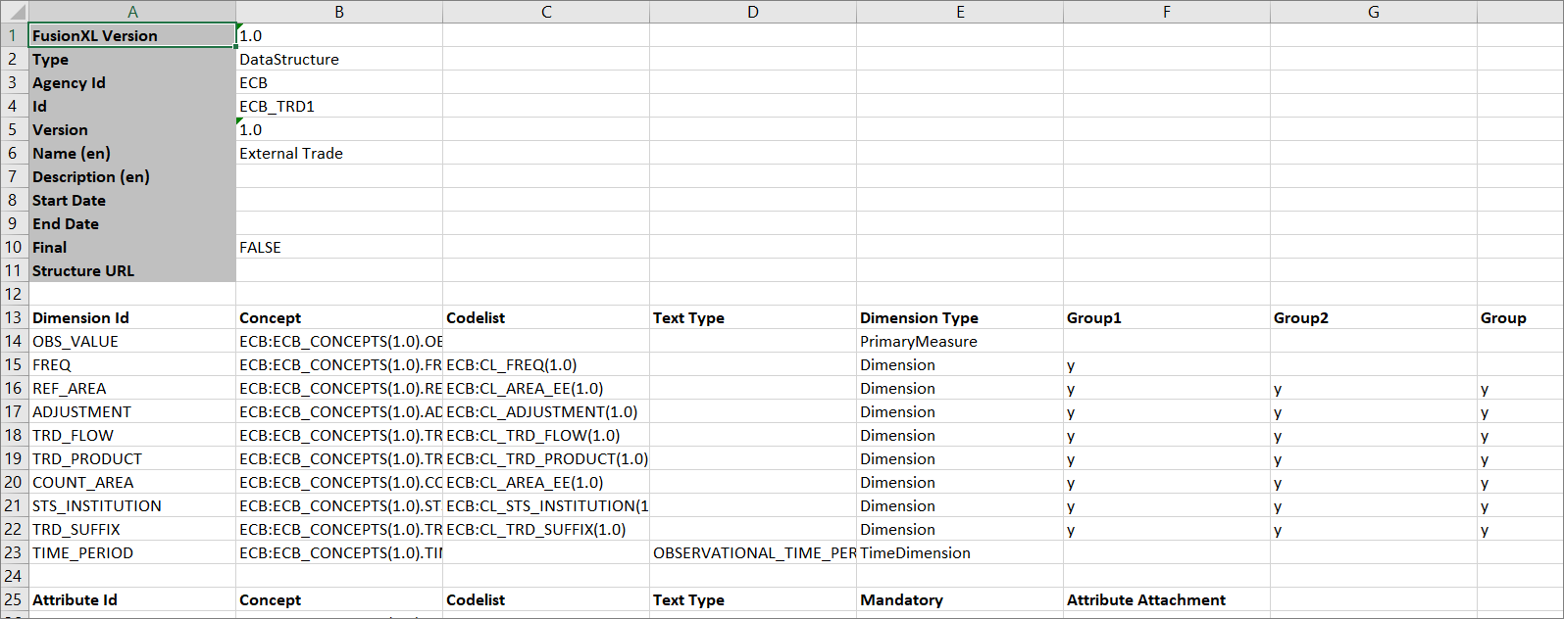Viewport: 1564px width, 619px height.
Task: Select the OBS_VALUE dimension cell
Action: click(132, 342)
